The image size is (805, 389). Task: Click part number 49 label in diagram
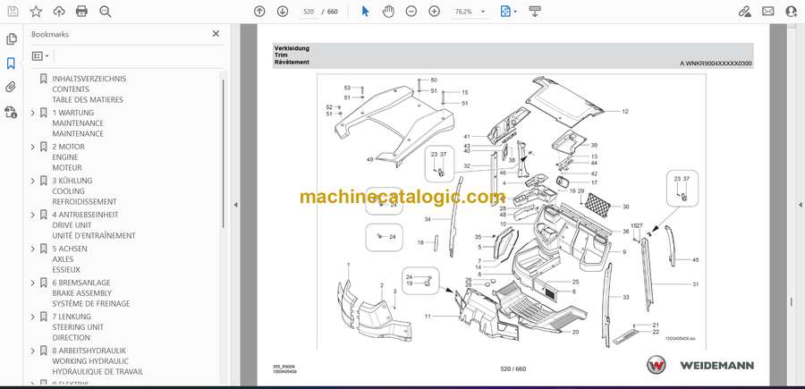[x=369, y=159]
